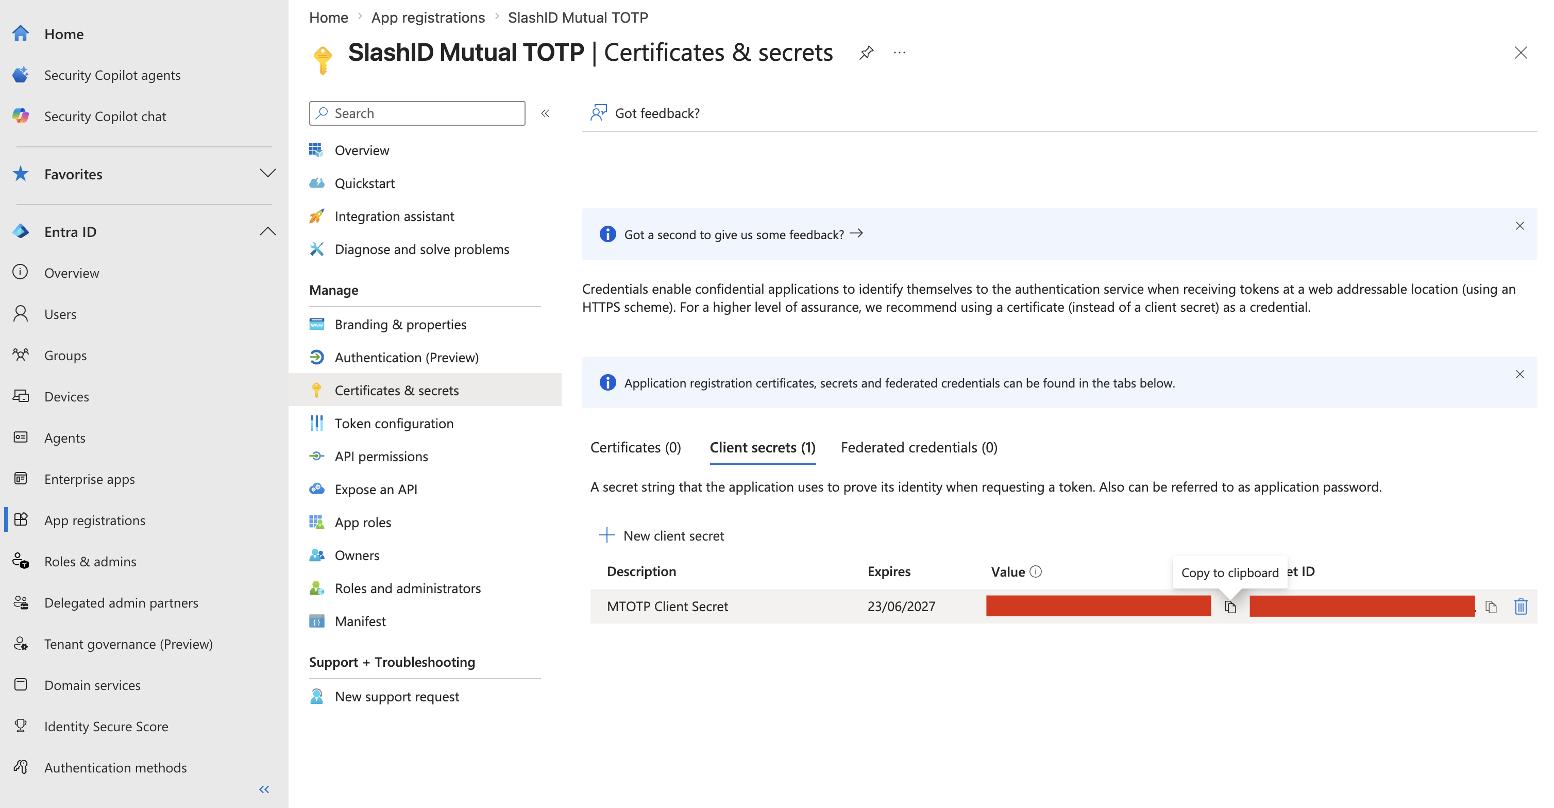1554x808 pixels.
Task: Switch to the Certificates (0) tab
Action: click(x=635, y=447)
